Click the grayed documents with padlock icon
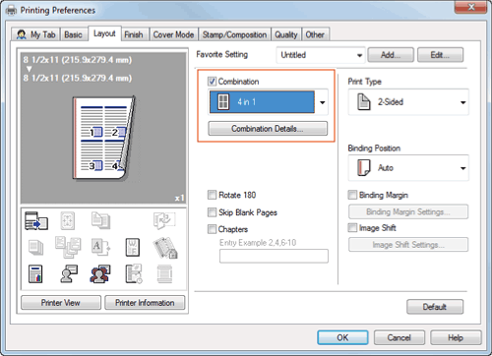This screenshot has height=356, width=492. click(x=165, y=248)
